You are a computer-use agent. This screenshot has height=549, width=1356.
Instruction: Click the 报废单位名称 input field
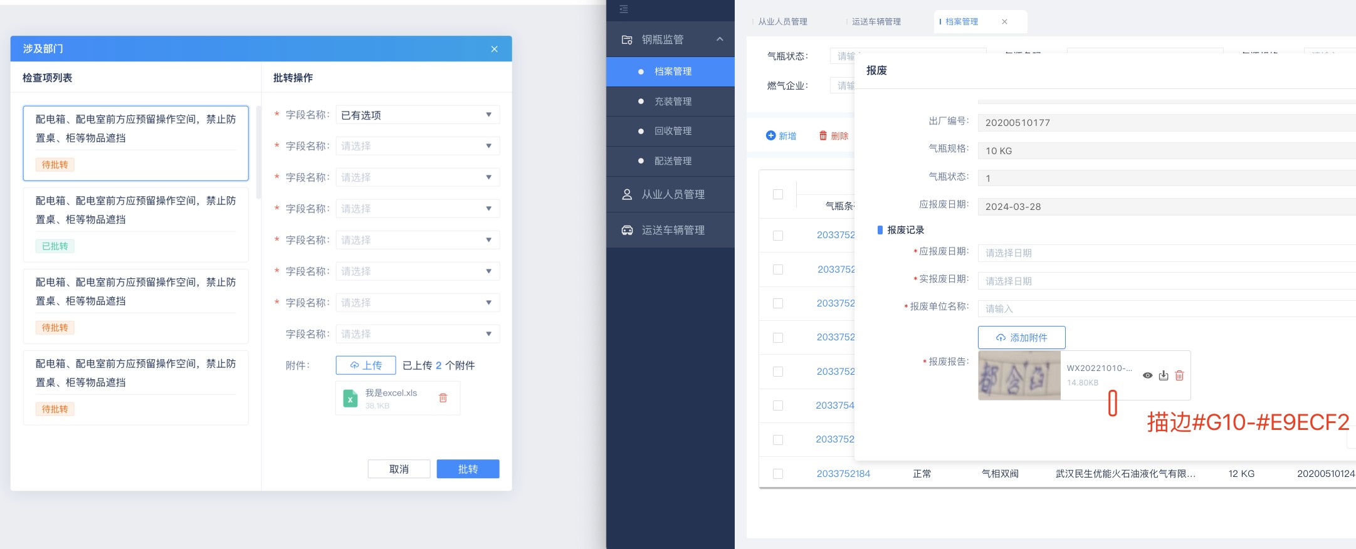pyautogui.click(x=1167, y=308)
